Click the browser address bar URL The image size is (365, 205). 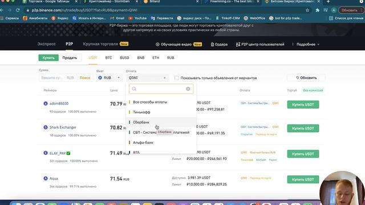point(84,10)
